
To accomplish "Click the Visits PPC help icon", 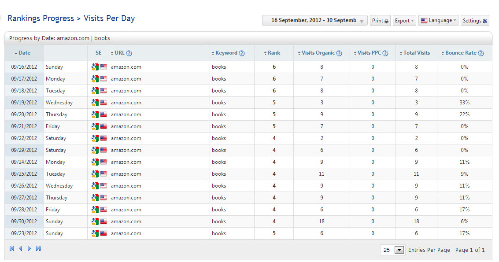I will pos(385,53).
